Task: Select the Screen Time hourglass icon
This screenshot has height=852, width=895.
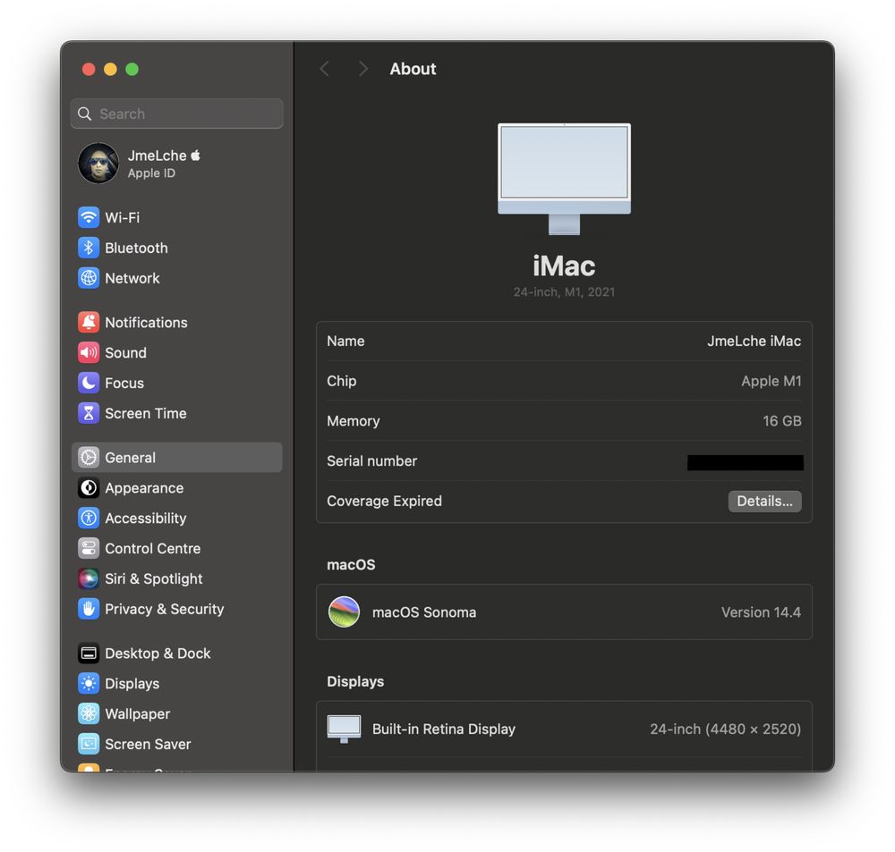Action: point(89,413)
